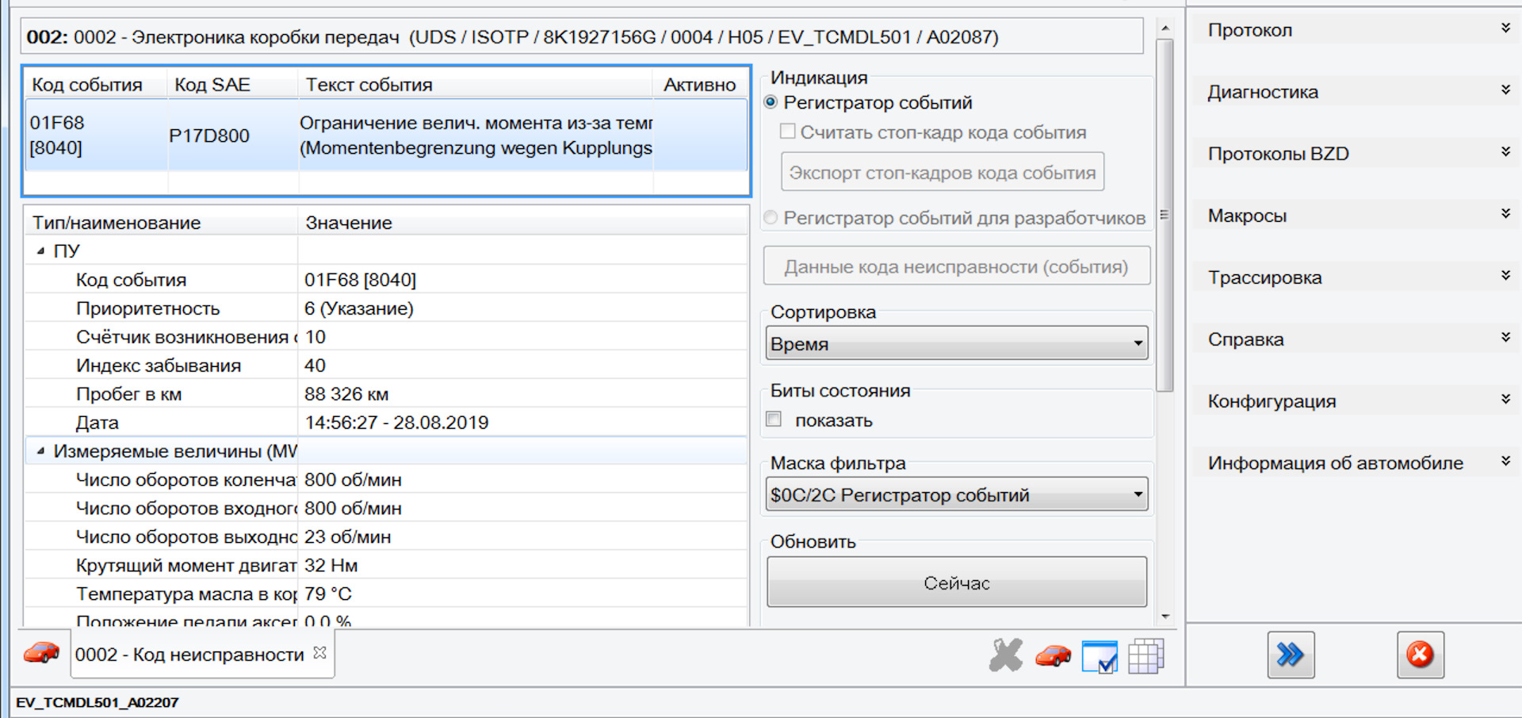Expand the Протоколы BZD side menu
1522x718 pixels.
1357,154
